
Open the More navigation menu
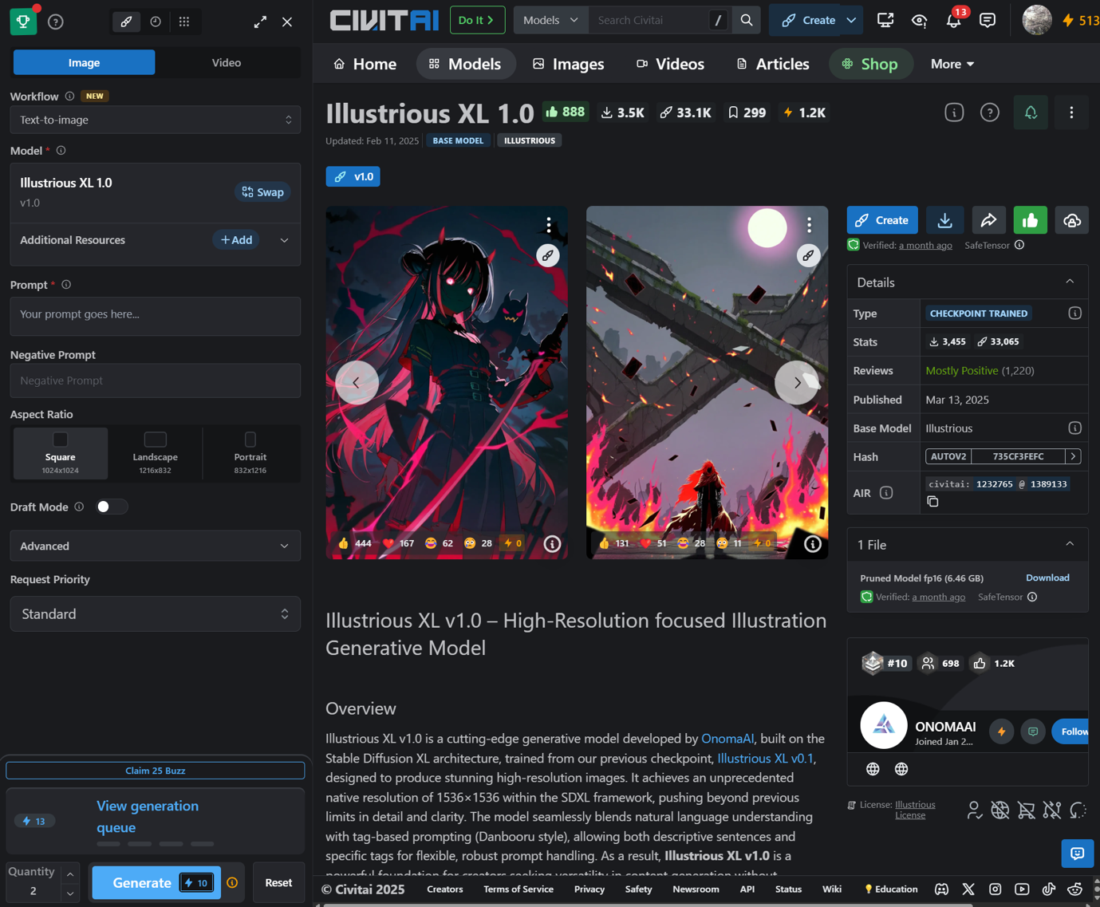click(952, 64)
